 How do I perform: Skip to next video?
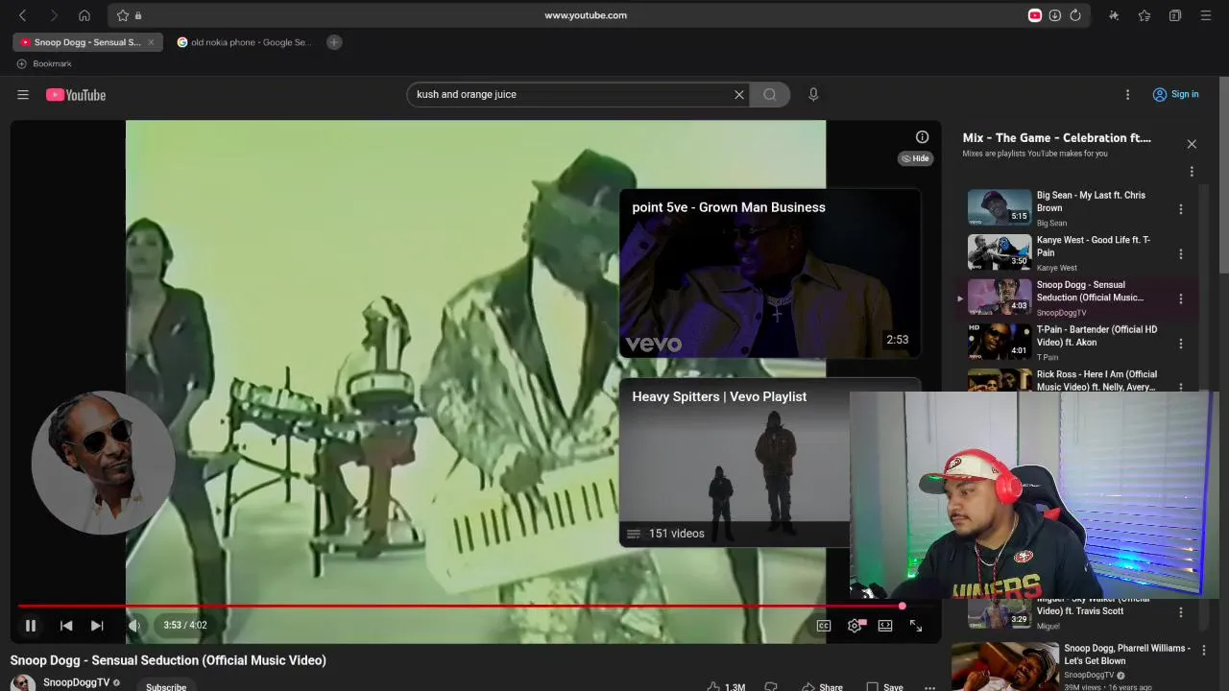click(97, 626)
